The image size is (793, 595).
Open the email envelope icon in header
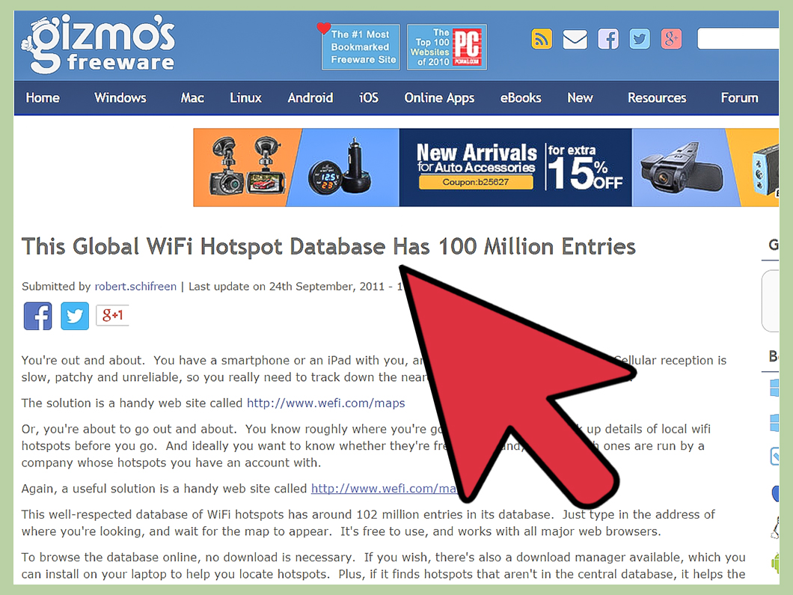(575, 39)
